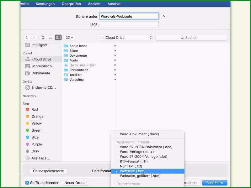Collapse the dialog with the chevron-up button
Viewport: 251px width, 188px height.
163,16
